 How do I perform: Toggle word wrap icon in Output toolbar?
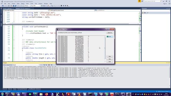(x=52, y=65)
